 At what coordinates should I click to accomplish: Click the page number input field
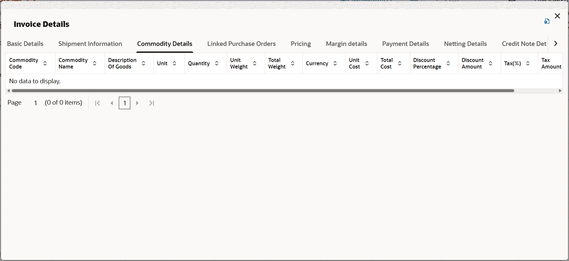point(35,103)
